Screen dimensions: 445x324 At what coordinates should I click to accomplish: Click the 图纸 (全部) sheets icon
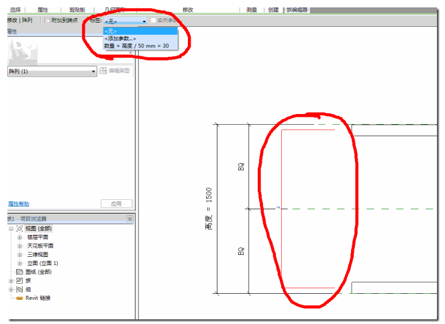coord(19,272)
